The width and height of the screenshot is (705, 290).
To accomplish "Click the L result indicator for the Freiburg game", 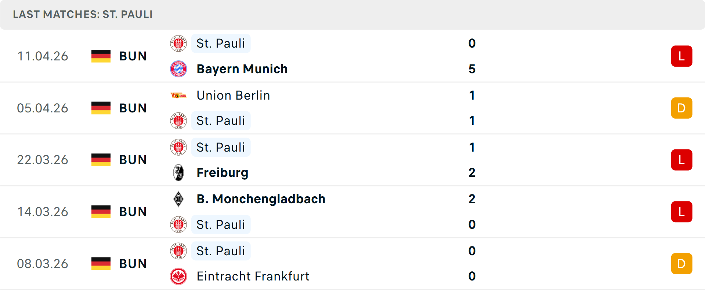I will tap(681, 160).
